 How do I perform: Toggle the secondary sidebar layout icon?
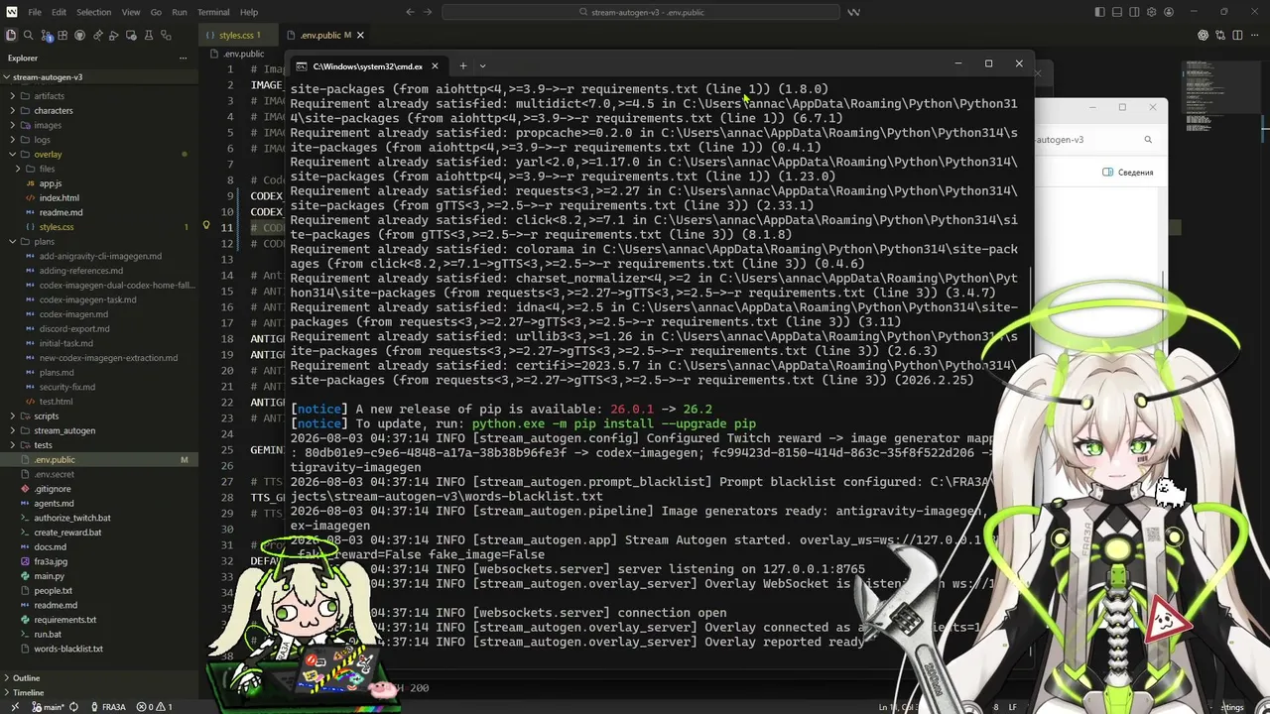pyautogui.click(x=1134, y=12)
